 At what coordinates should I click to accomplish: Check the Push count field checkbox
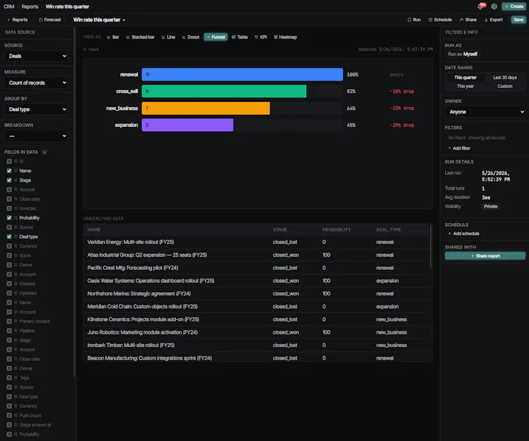9,415
